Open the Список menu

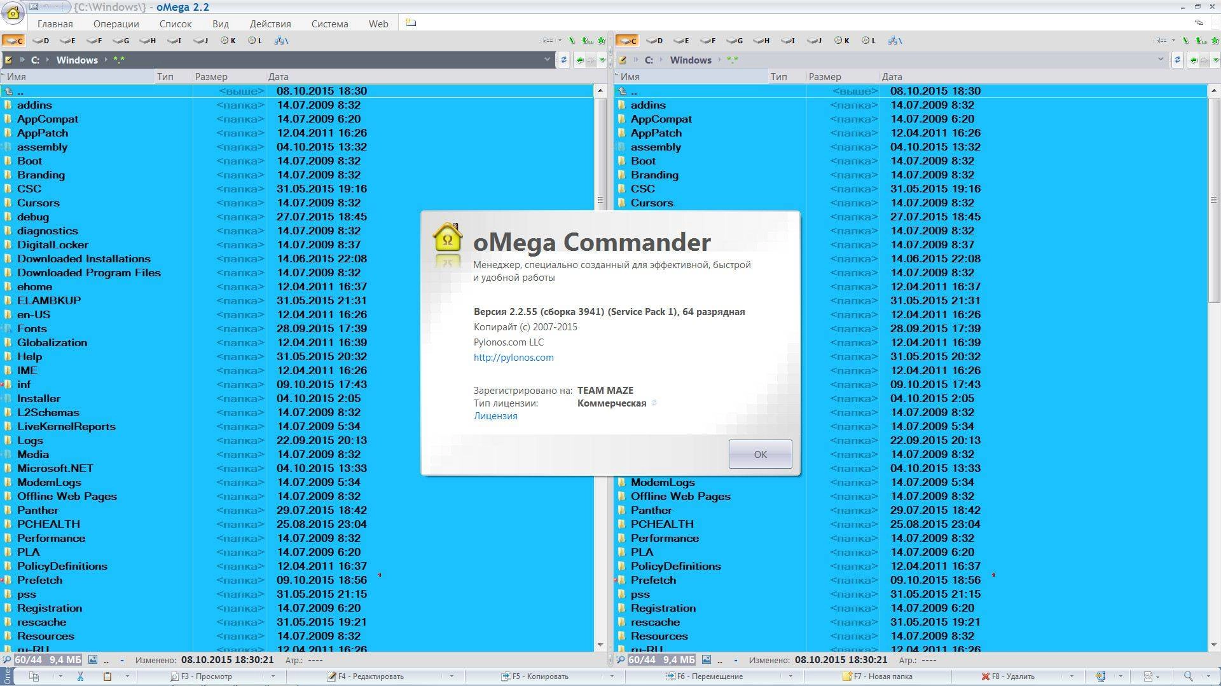tap(176, 24)
